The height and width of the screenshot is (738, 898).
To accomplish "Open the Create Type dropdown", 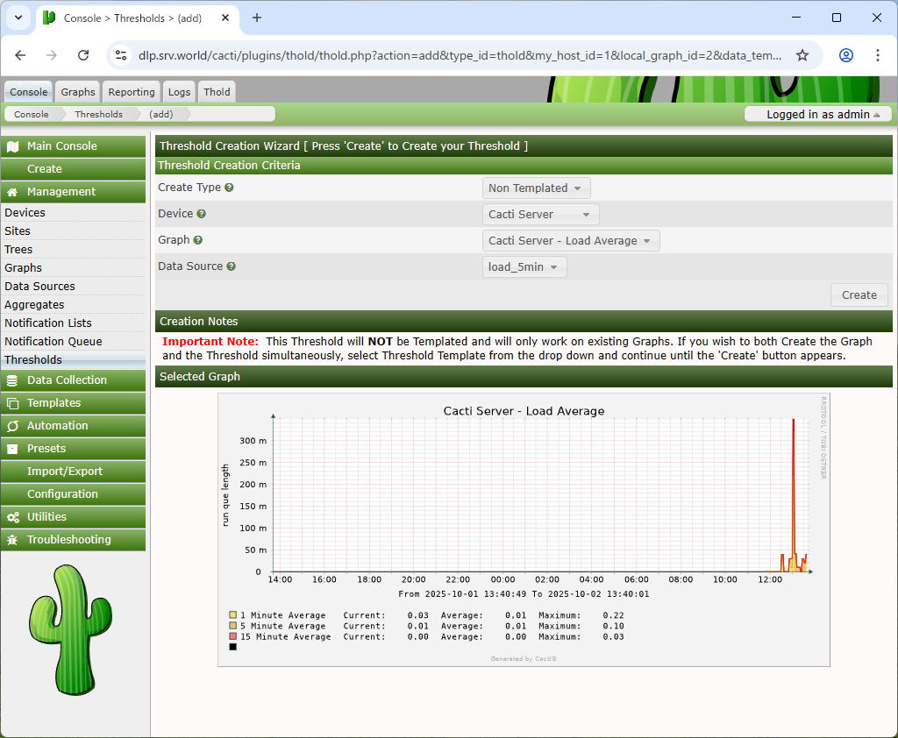I will (x=536, y=188).
